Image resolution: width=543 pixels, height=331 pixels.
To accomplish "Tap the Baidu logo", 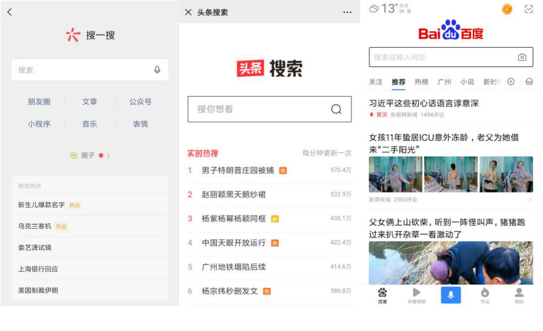I will [x=451, y=30].
